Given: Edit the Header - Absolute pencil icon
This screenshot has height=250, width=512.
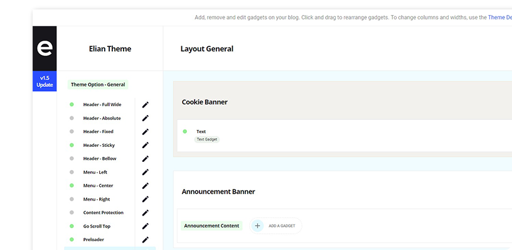Looking at the screenshot, I should [146, 118].
